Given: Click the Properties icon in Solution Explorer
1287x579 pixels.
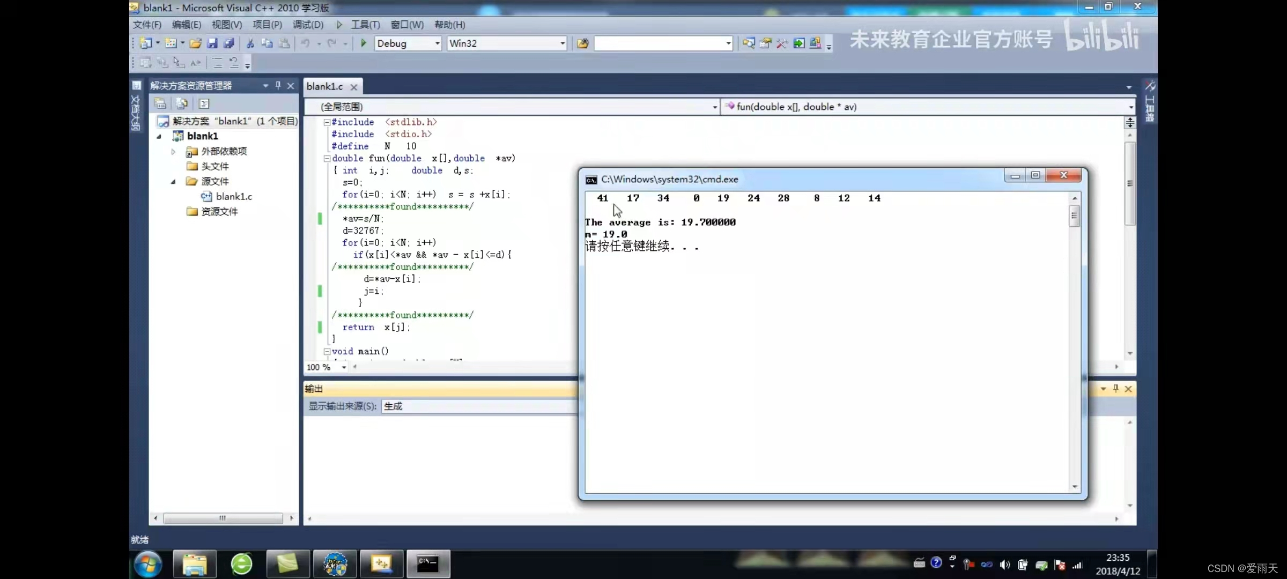Looking at the screenshot, I should pyautogui.click(x=160, y=103).
